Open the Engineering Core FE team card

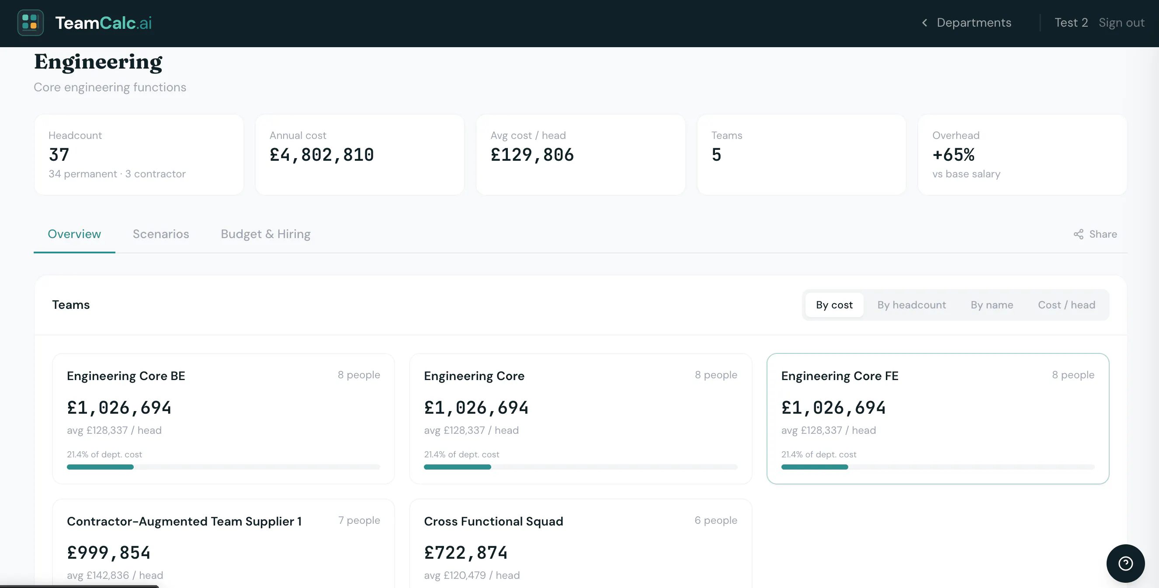pyautogui.click(x=937, y=419)
